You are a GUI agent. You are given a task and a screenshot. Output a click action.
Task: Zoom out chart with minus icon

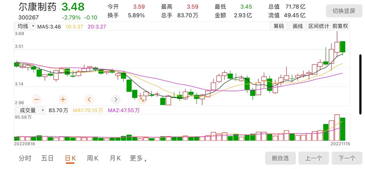(37, 100)
